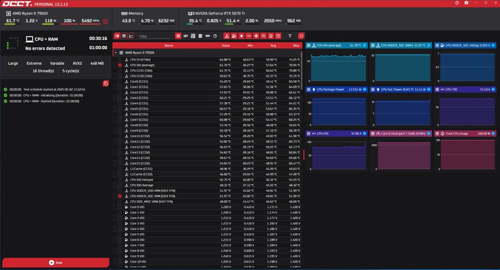
Task: Click the clear log trash icon
Action: pos(106,83)
